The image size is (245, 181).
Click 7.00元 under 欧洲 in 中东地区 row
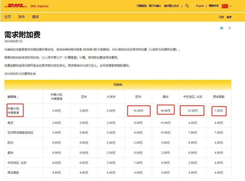click(x=138, y=163)
